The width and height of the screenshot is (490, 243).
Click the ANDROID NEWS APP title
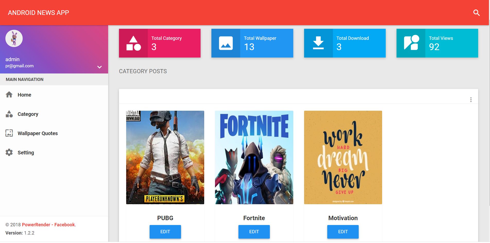39,13
